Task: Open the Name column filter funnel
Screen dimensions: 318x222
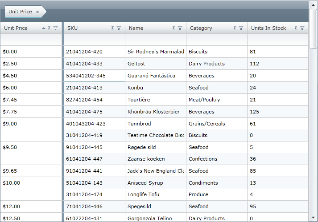Action: click(x=180, y=28)
